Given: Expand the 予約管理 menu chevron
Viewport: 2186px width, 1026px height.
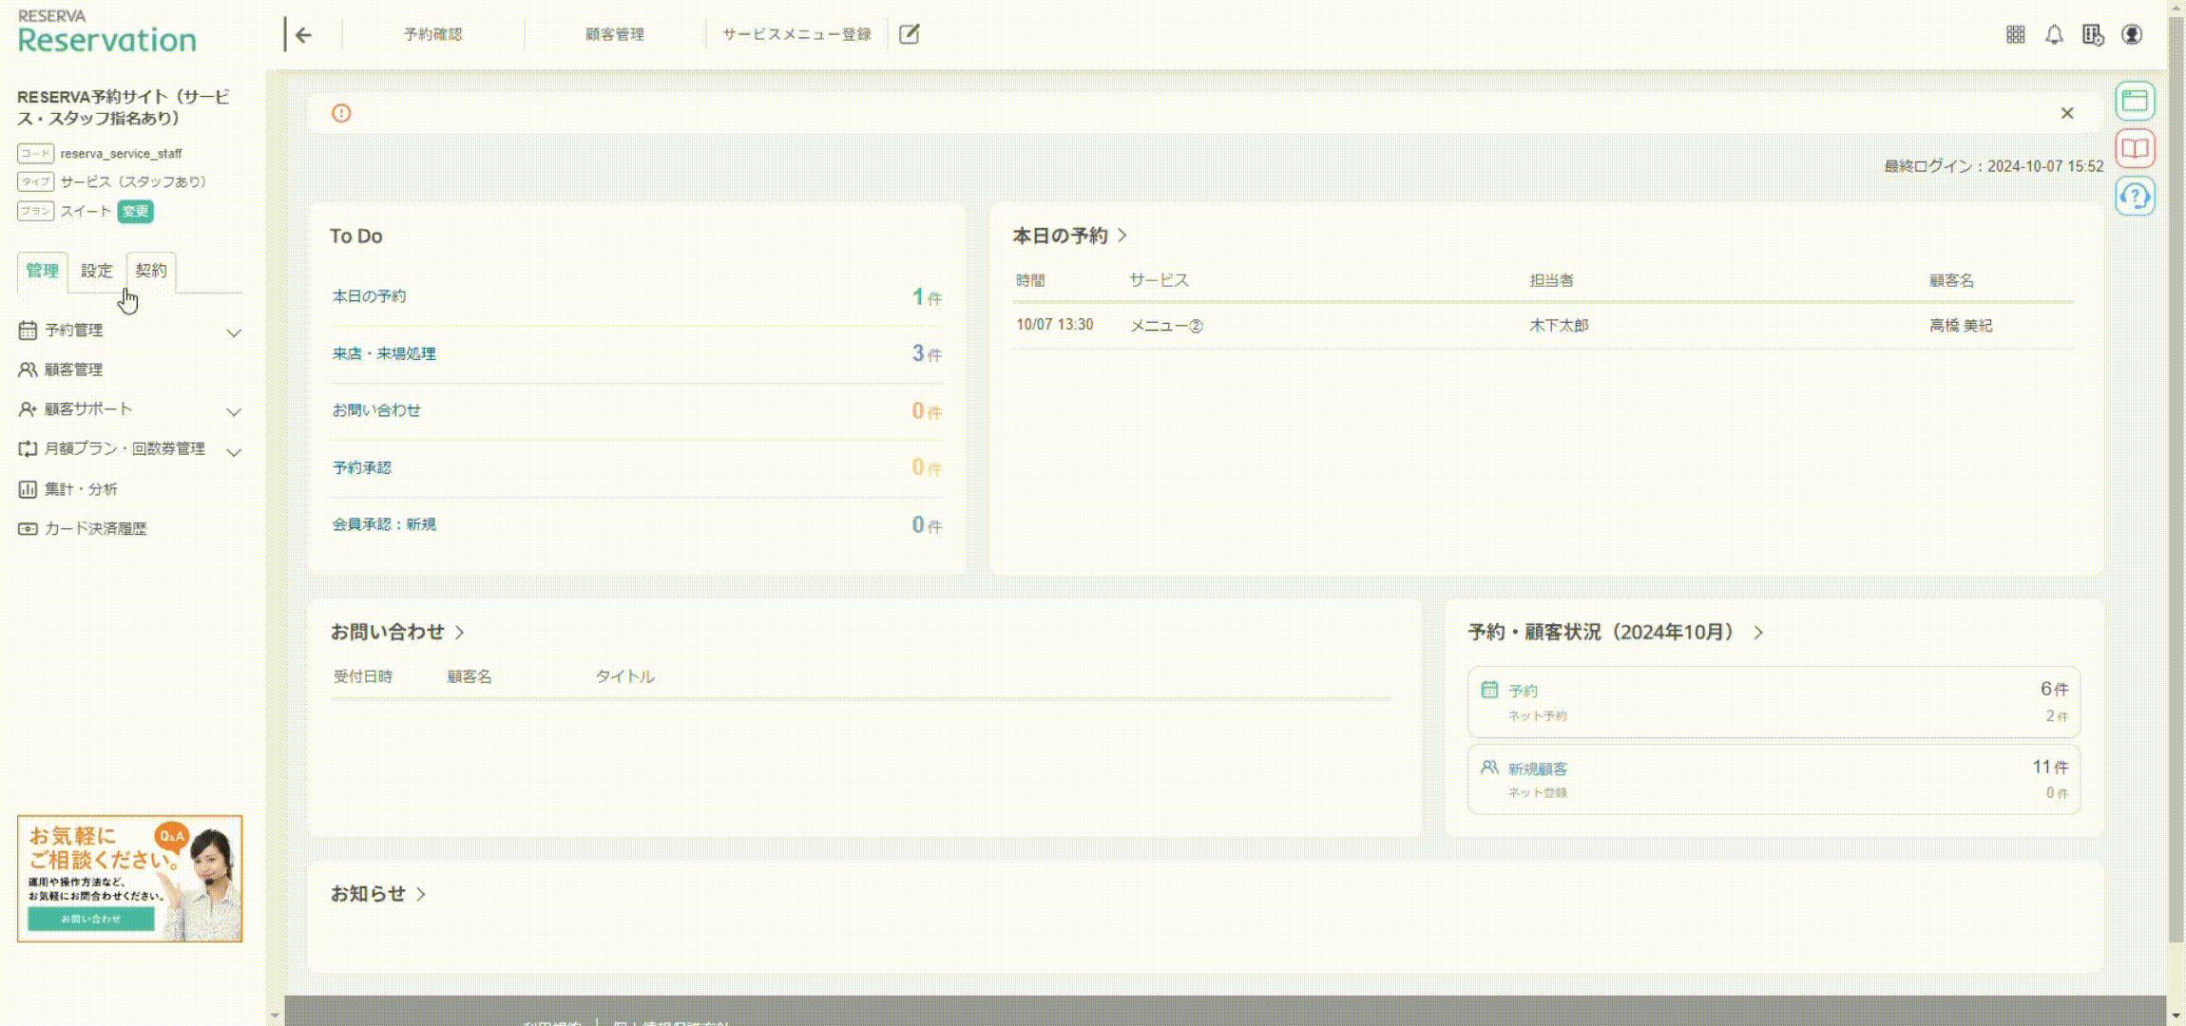Looking at the screenshot, I should [235, 332].
